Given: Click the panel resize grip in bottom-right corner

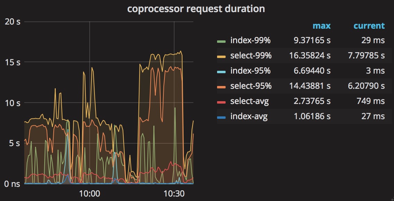Looking at the screenshot, I should tap(391, 199).
